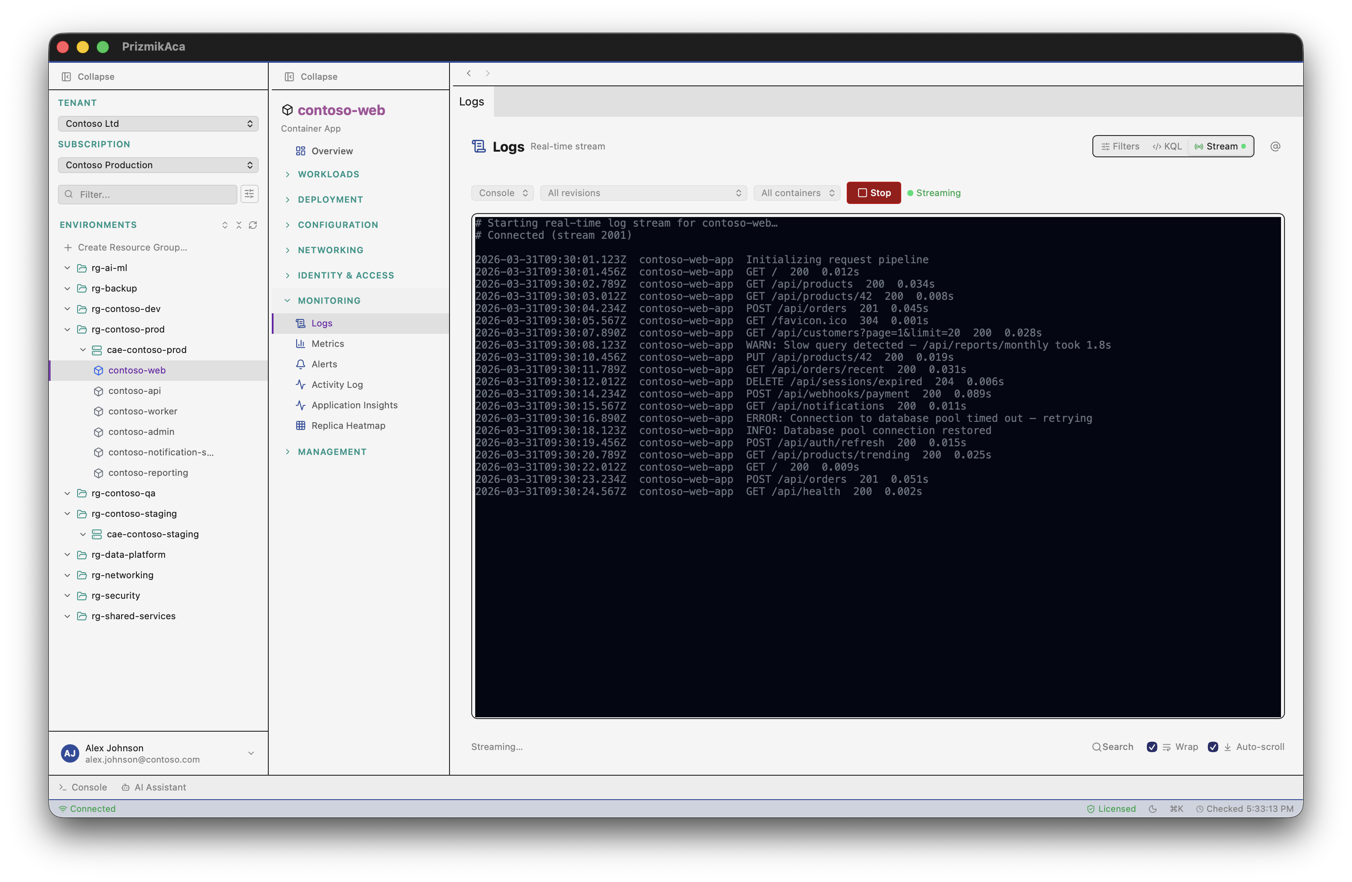Switch logs to KQL mode

tap(1167, 146)
